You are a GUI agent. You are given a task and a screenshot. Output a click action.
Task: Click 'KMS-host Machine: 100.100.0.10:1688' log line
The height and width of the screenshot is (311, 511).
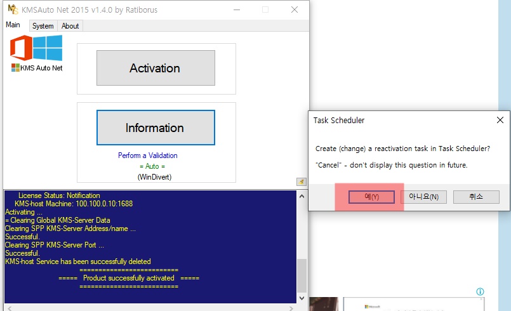click(x=74, y=204)
